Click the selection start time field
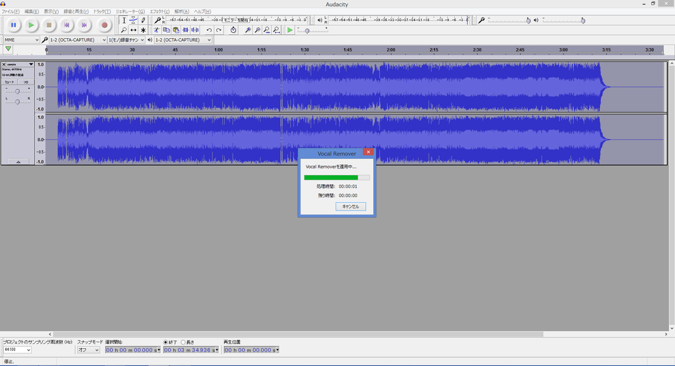 click(x=132, y=350)
